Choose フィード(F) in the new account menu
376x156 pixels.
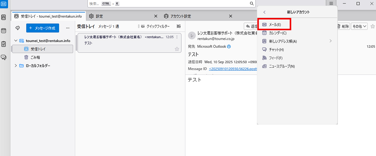(275, 58)
